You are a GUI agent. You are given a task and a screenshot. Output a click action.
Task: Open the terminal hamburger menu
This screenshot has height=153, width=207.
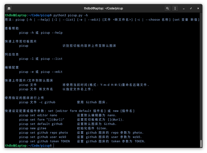(x=175, y=8)
